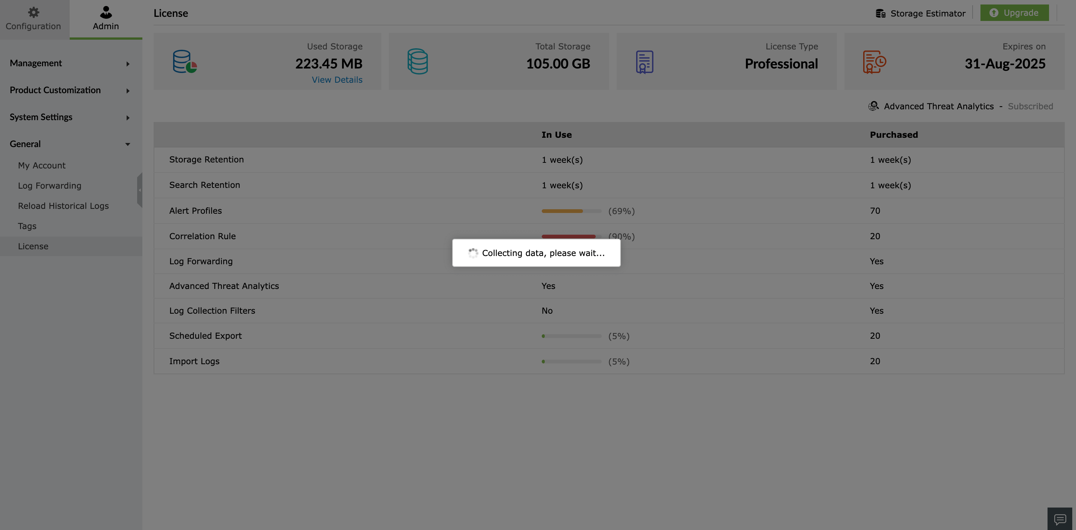Screen dimensions: 1076x530
Task: Click the Configuration gear icon
Action: tap(33, 12)
